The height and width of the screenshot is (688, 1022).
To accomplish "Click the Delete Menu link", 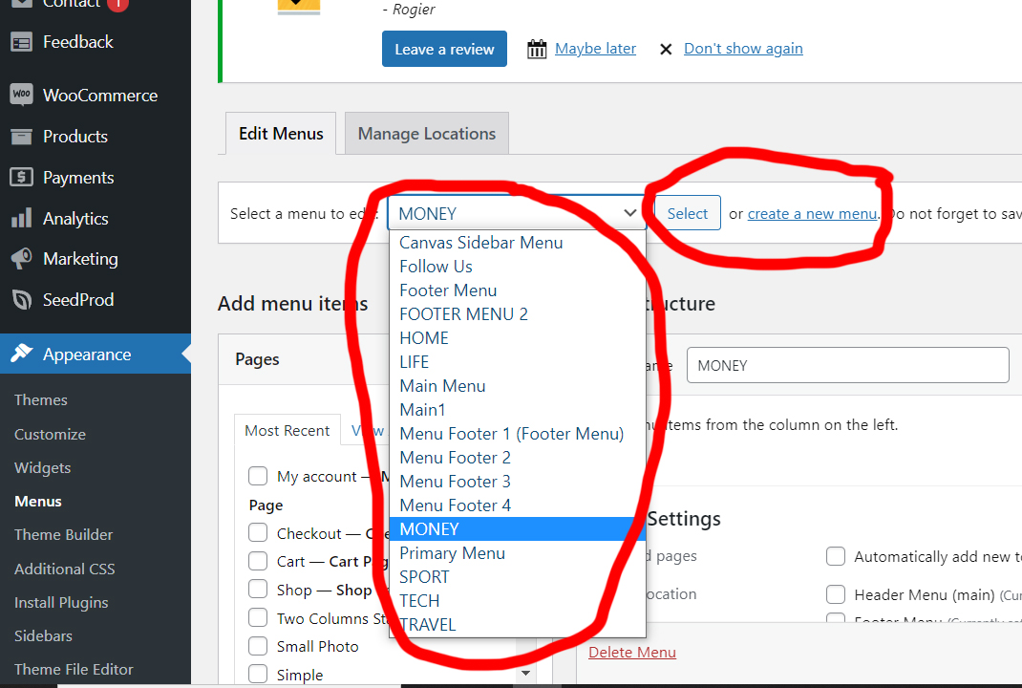I will 631,652.
